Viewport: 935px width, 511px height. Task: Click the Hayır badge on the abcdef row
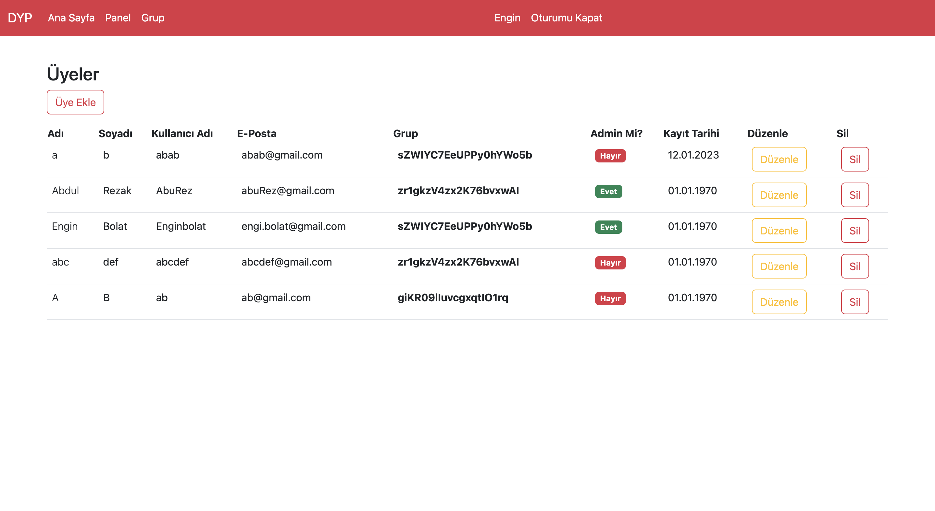610,263
